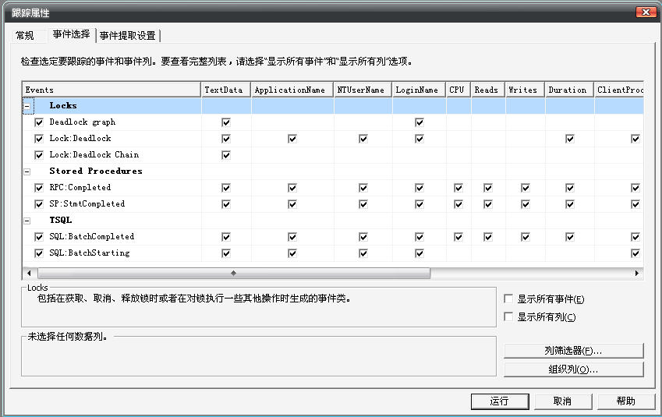Image resolution: width=662 pixels, height=417 pixels.
Task: Click the NTUserName column header
Action: [363, 90]
